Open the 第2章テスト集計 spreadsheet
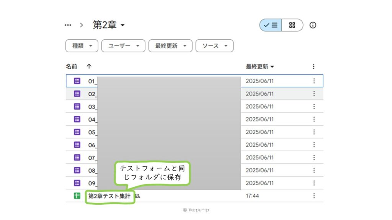The image size is (392, 220). pos(109,196)
